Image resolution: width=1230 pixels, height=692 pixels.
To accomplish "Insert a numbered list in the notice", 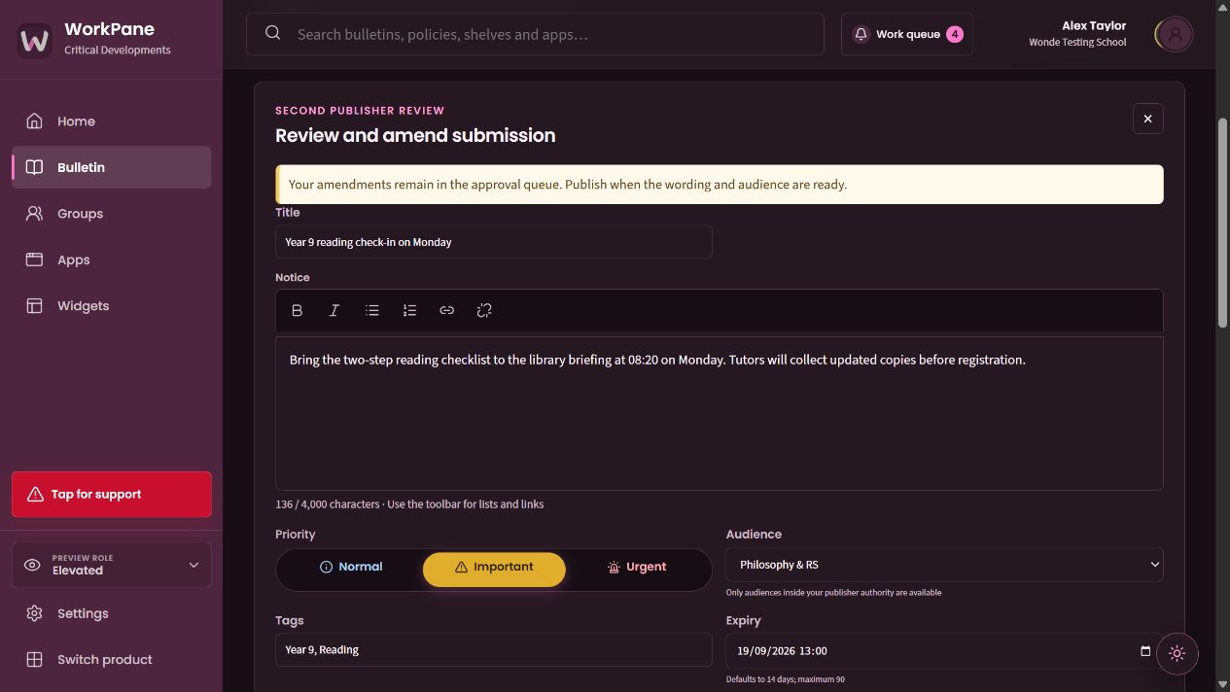I will pyautogui.click(x=409, y=310).
